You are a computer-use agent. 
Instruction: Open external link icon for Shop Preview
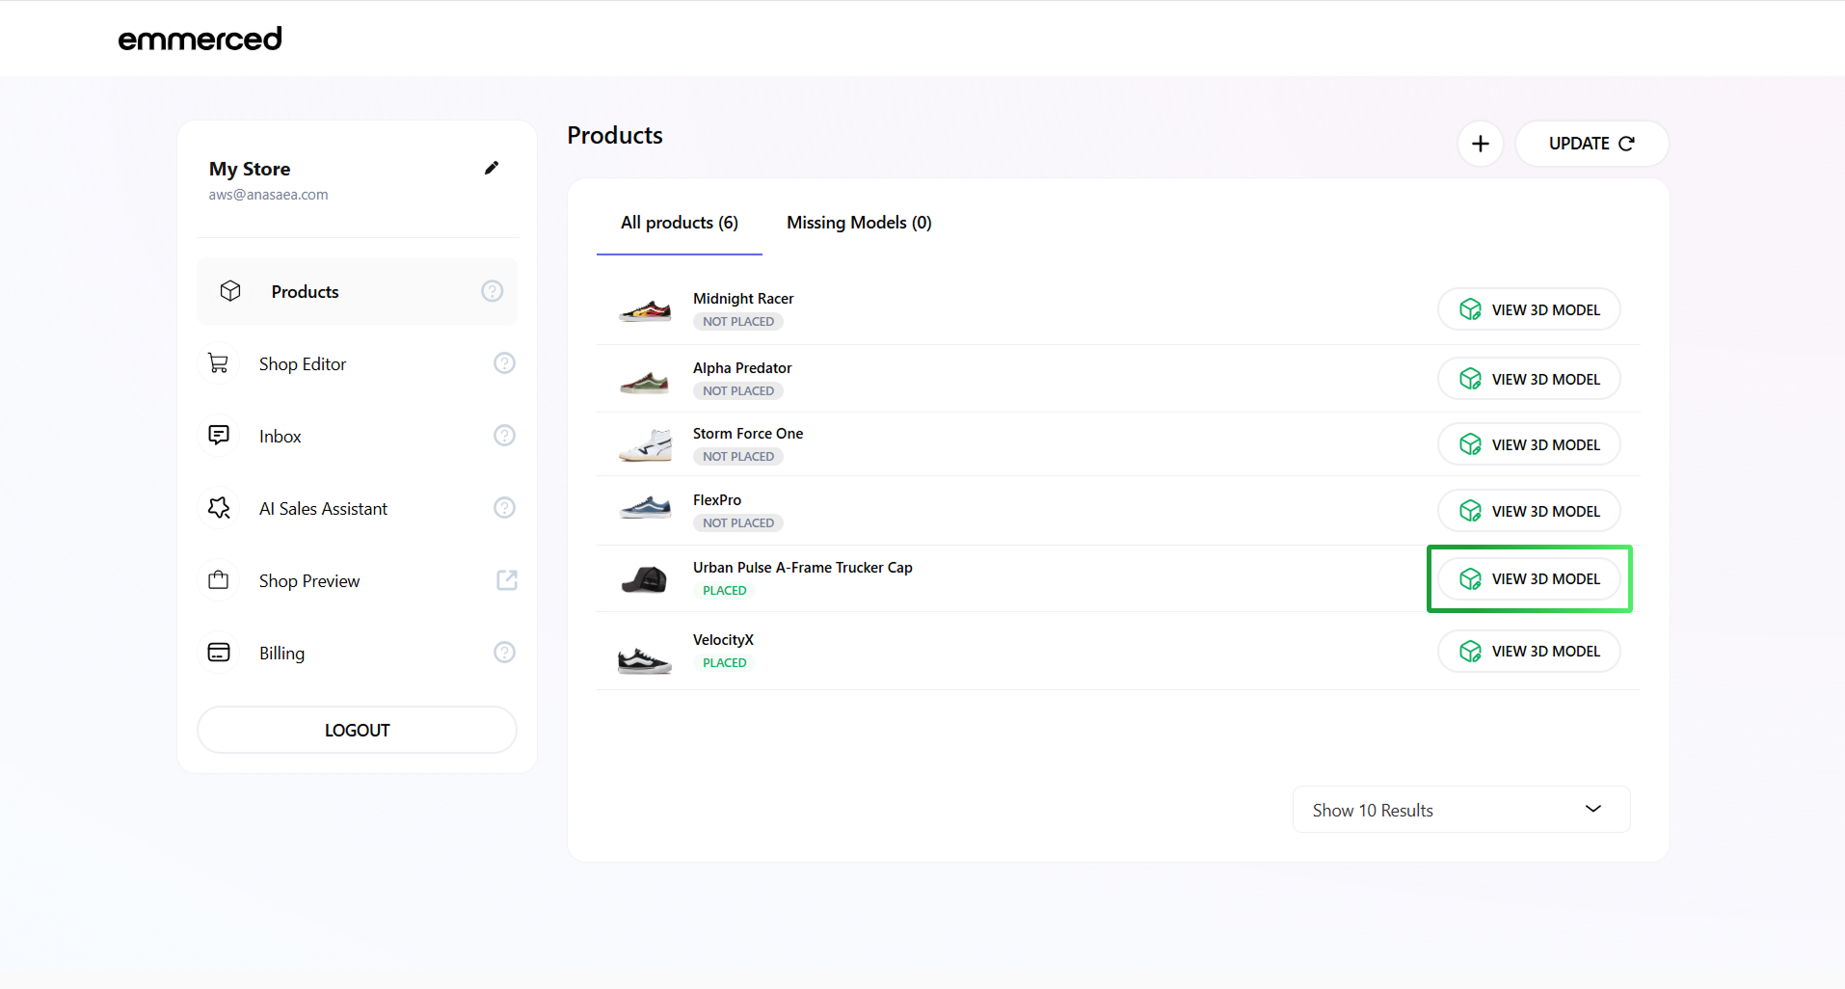506,580
